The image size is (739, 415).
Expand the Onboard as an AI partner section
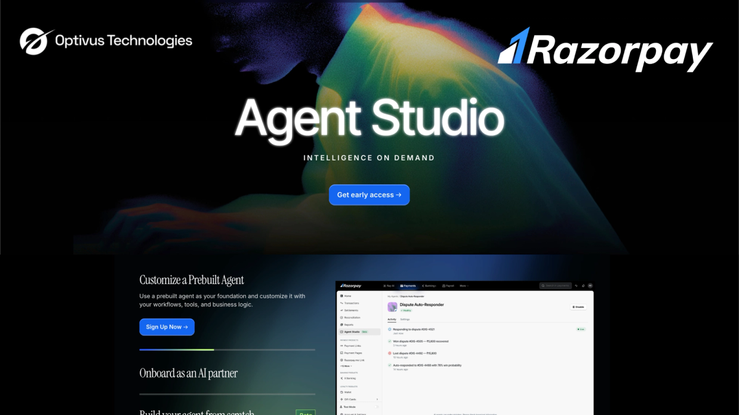(x=188, y=373)
